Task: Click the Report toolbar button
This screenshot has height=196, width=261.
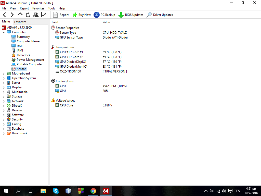Action: (61, 15)
